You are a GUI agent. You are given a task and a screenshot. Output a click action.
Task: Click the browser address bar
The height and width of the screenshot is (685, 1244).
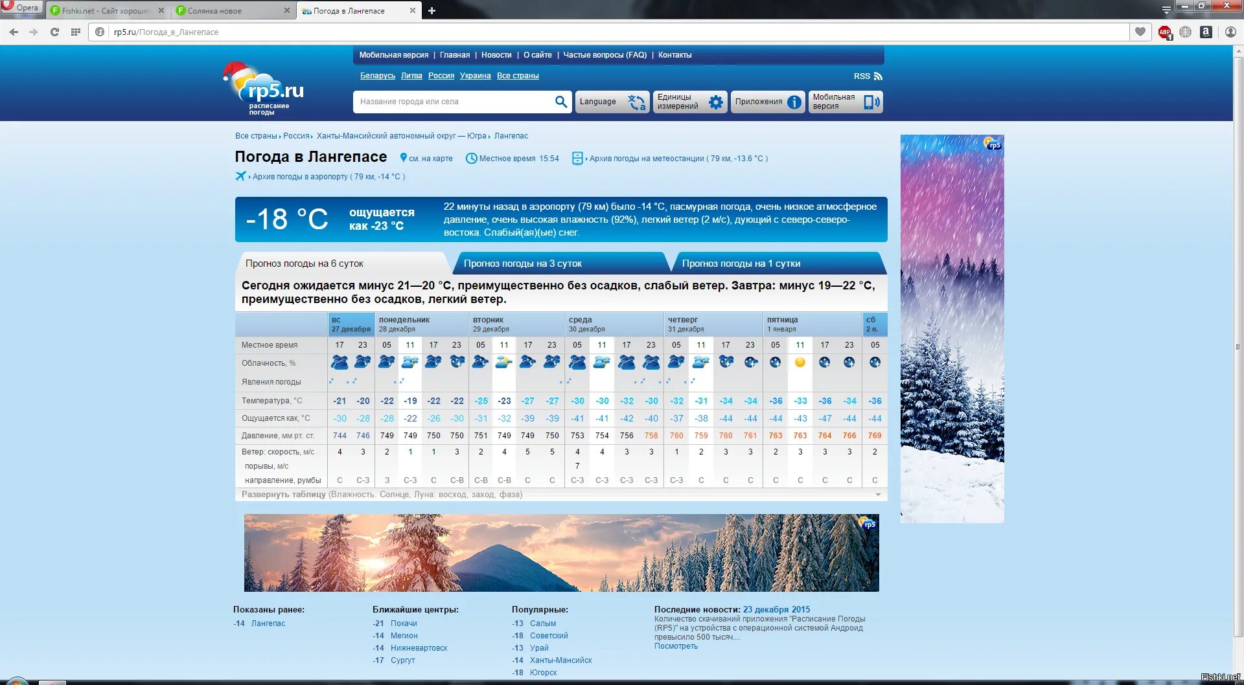[609, 32]
